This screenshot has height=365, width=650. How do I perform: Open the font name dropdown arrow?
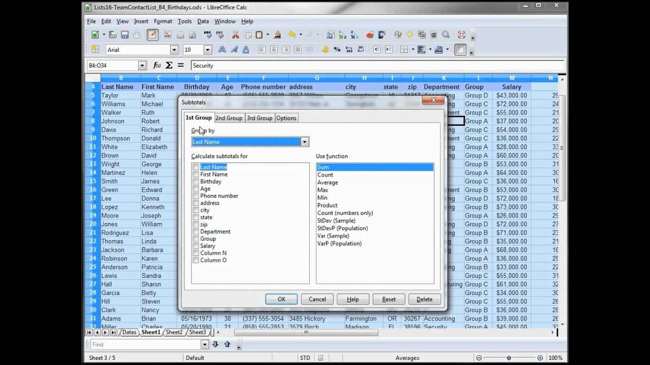[174, 50]
